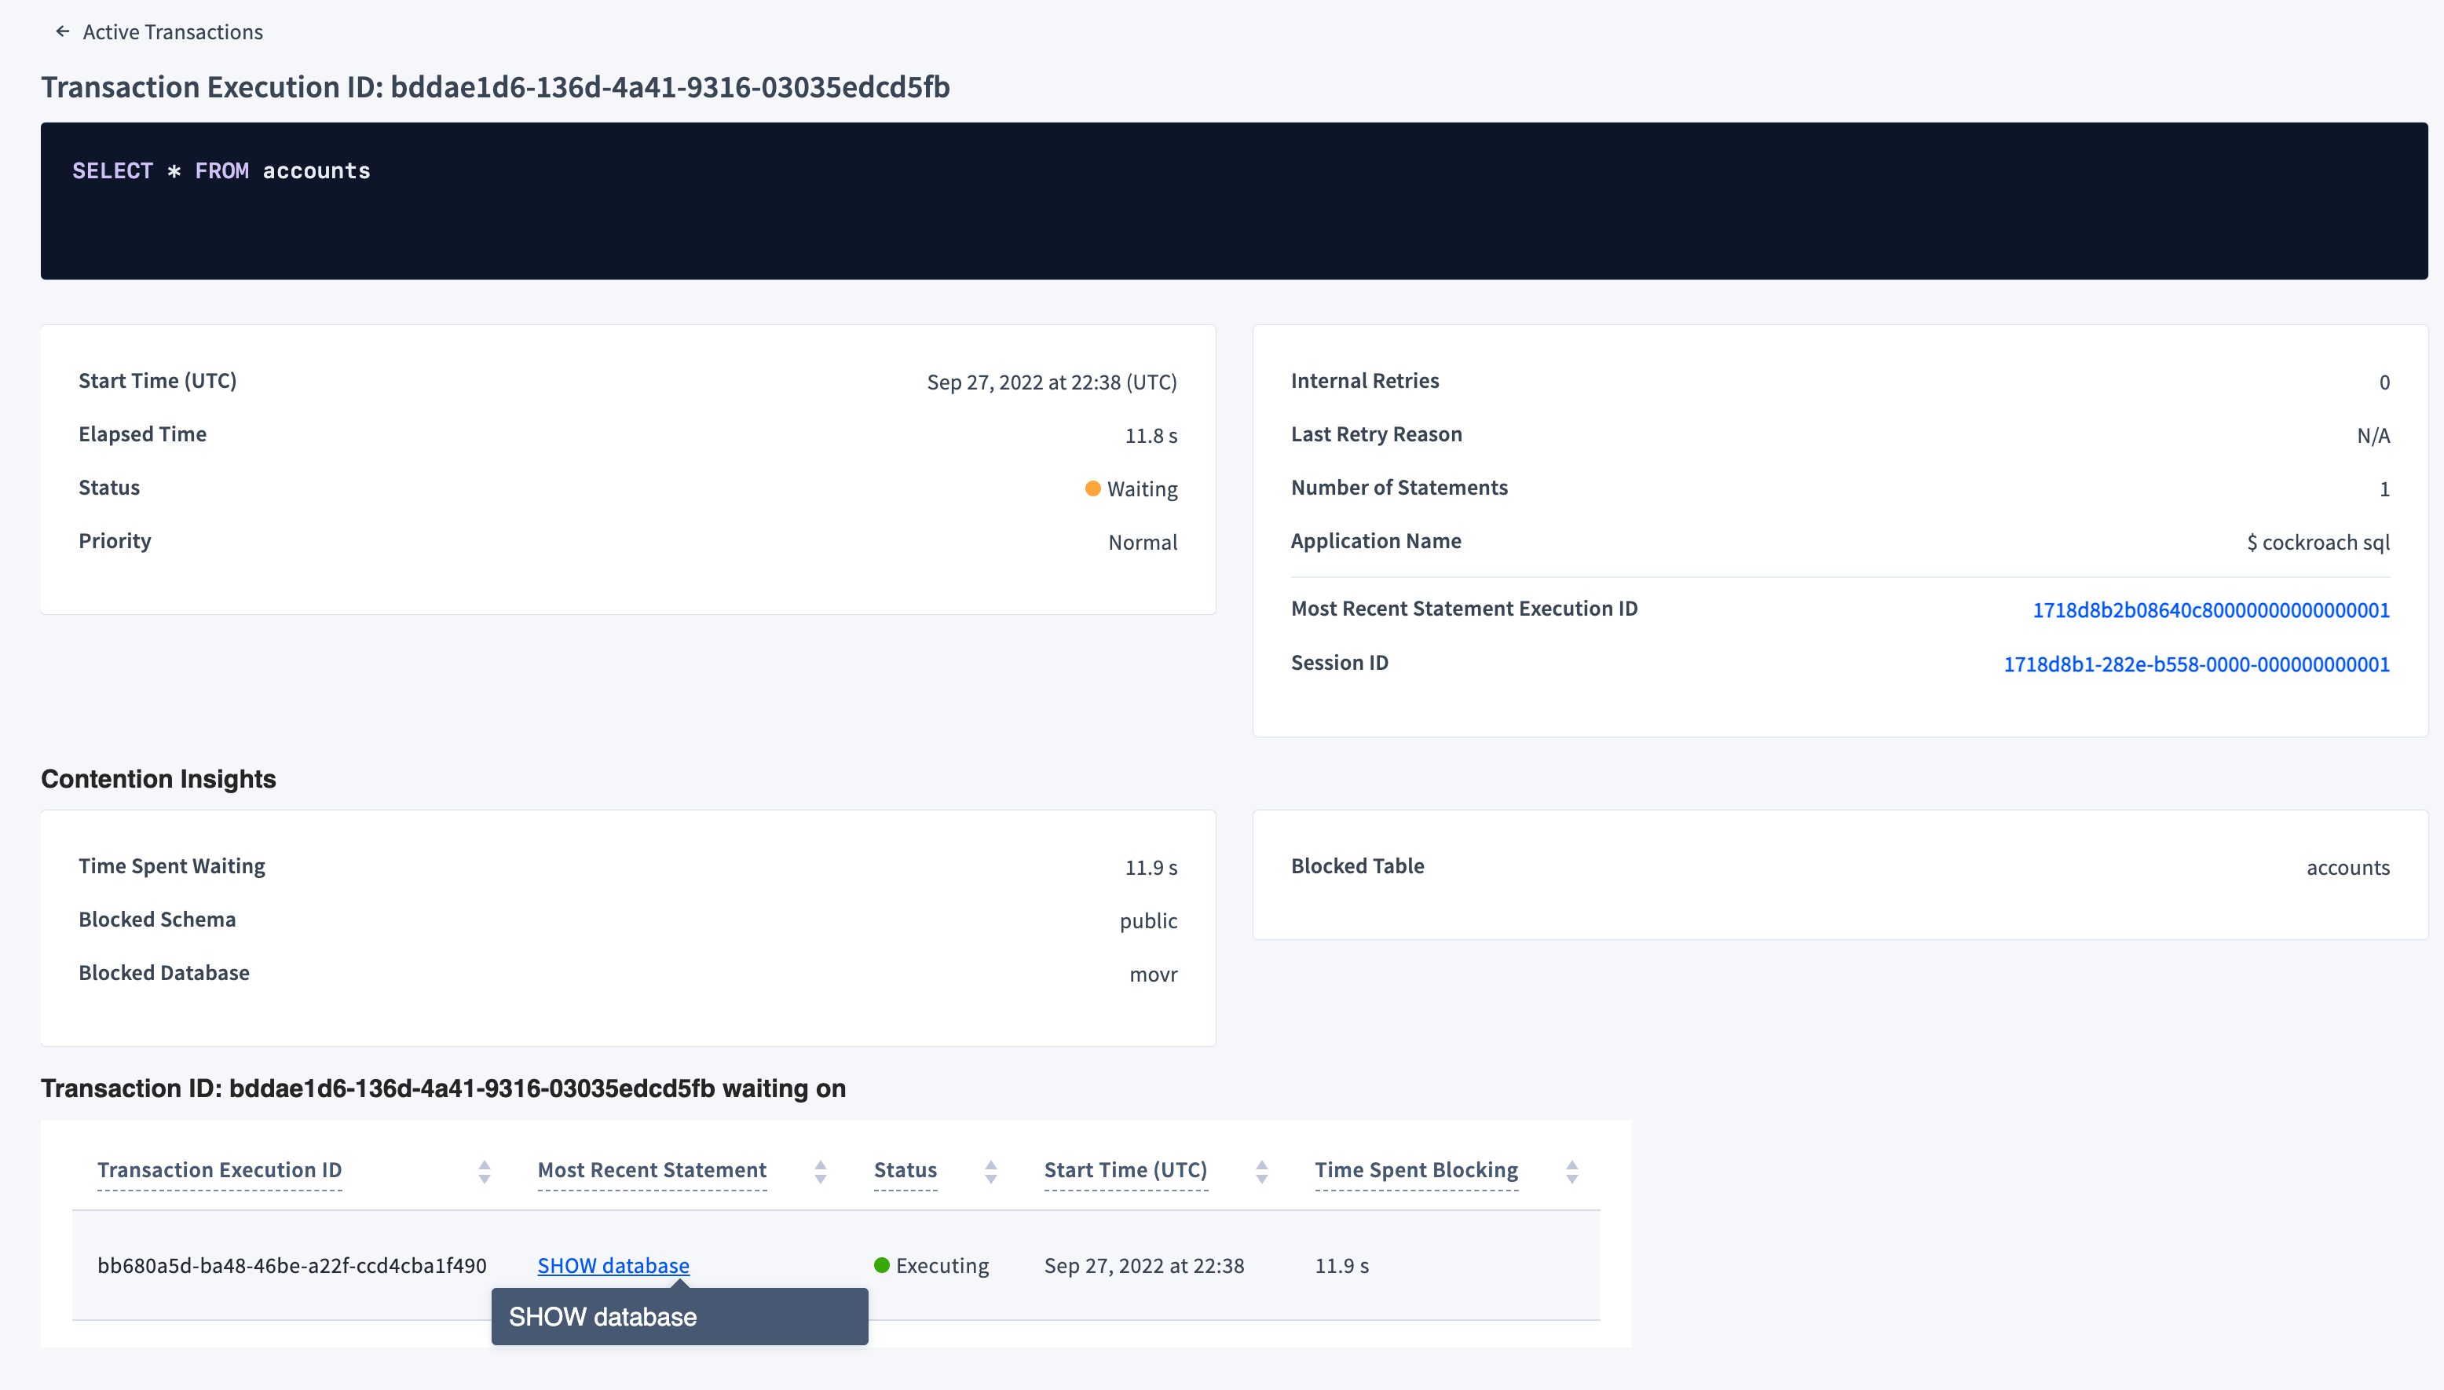Click the SHOW database tooltip popup
Image resolution: width=2444 pixels, height=1390 pixels.
point(679,1316)
